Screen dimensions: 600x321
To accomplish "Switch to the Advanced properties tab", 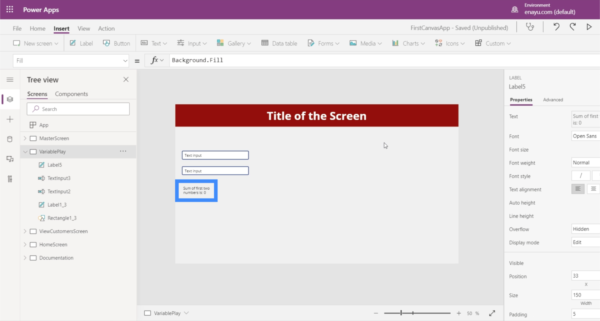I will [x=553, y=100].
